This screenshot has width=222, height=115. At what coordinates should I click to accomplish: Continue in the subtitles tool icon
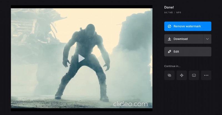pyautogui.click(x=194, y=75)
